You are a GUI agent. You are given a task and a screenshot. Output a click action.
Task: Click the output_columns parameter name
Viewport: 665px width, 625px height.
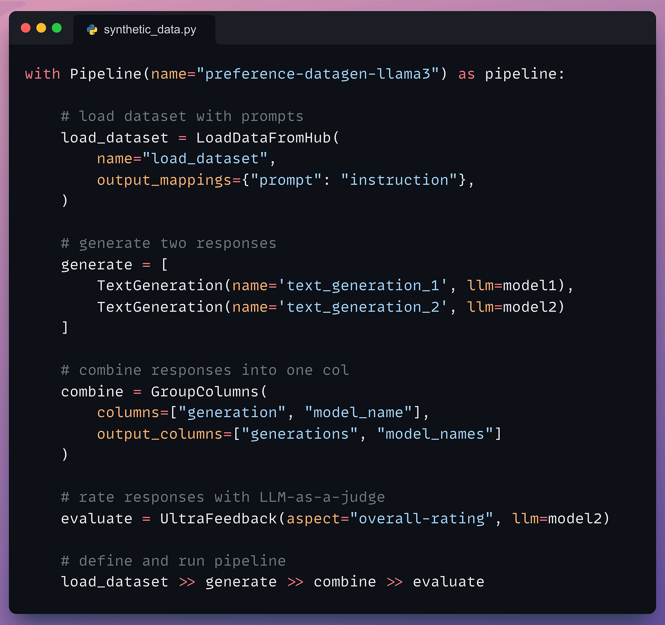(x=159, y=434)
